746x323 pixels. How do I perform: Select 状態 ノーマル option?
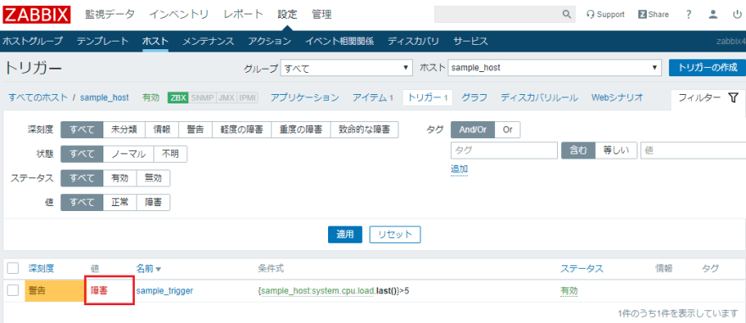point(129,153)
